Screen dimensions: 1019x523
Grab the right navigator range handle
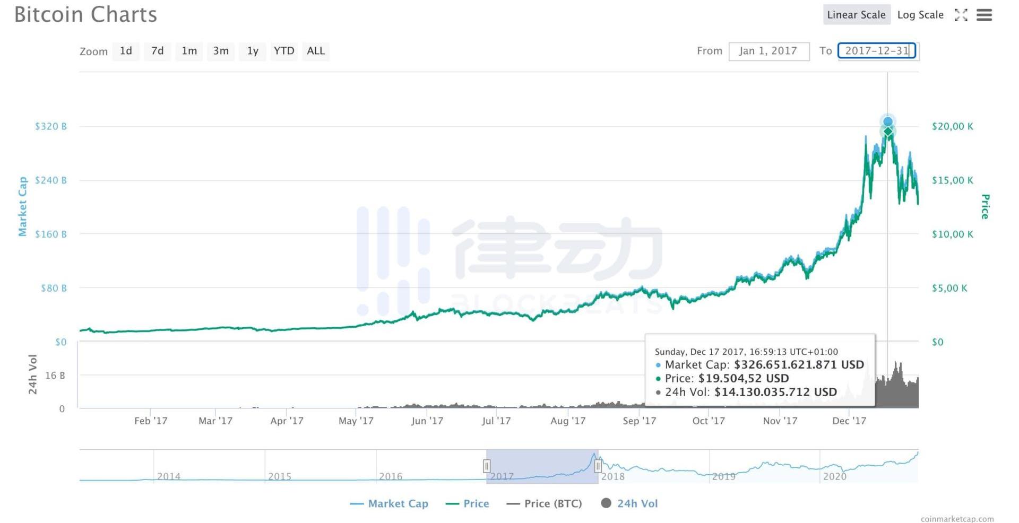(x=598, y=466)
